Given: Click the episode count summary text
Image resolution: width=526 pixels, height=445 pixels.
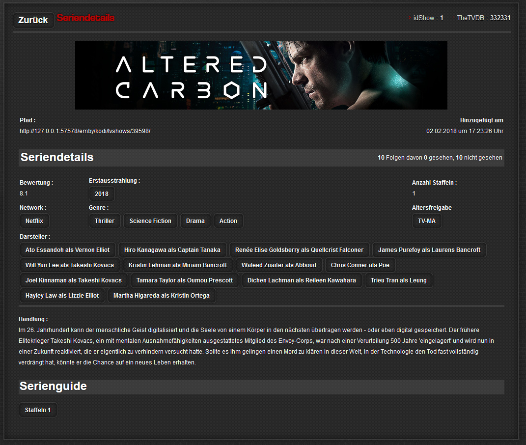Looking at the screenshot, I should pos(440,158).
